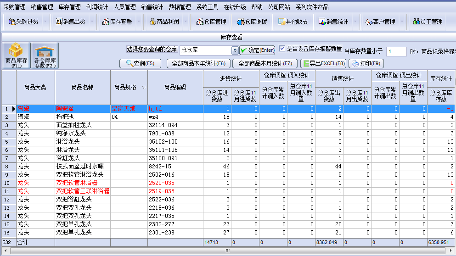Click 全部商品本年统计(F6) button
456x256 pixels.
[x=198, y=63]
